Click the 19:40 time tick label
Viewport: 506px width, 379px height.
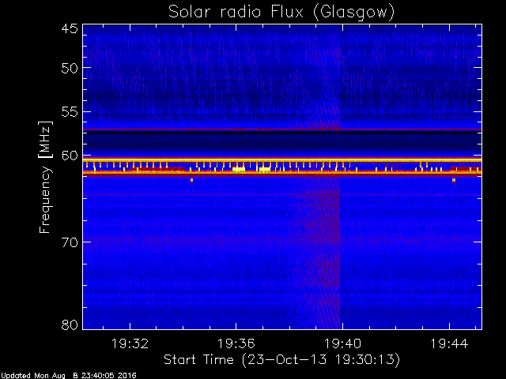[342, 343]
